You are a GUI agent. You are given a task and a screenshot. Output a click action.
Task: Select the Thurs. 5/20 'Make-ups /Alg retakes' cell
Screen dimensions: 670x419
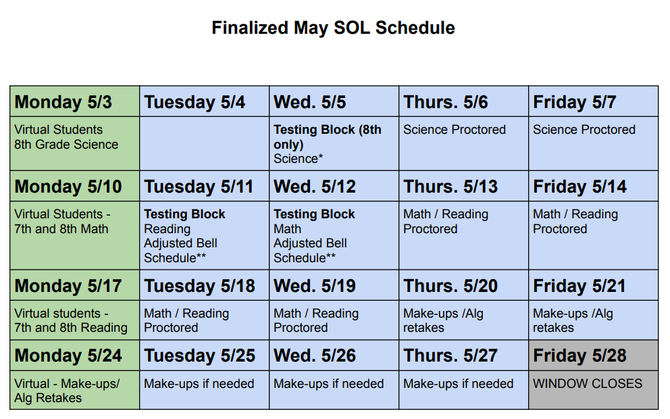click(x=463, y=320)
